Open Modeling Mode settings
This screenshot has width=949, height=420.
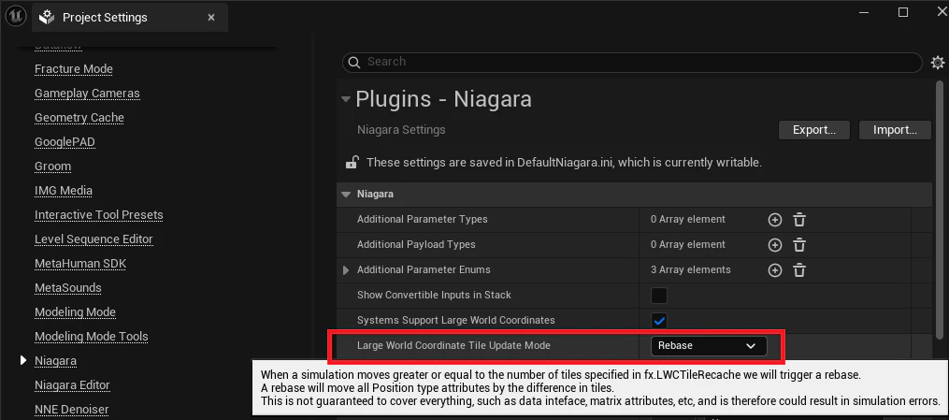coord(75,311)
